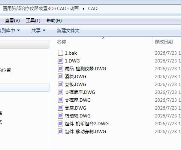Screen dimensions: 181x150
Task: Click the 立板.DWG drawing icon
Action: click(x=60, y=84)
